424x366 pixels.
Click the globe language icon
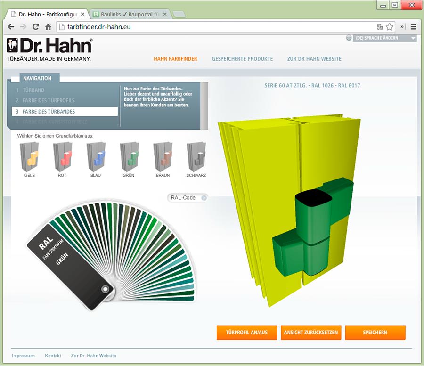[x=349, y=38]
